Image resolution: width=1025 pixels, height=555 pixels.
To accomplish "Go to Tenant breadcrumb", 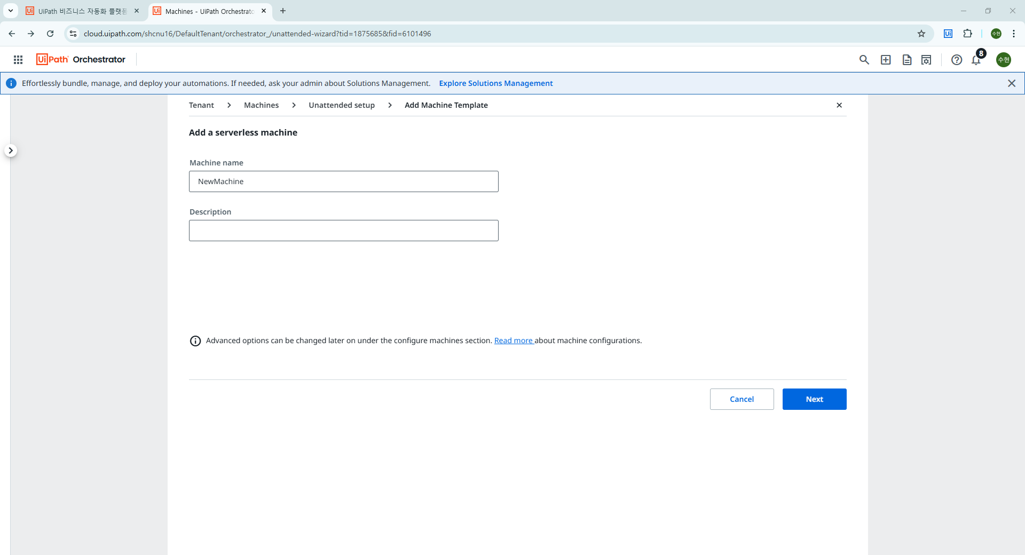I will coord(201,105).
